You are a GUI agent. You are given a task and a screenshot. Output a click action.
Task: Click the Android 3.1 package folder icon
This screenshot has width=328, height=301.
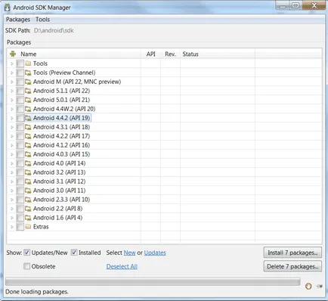click(x=28, y=182)
